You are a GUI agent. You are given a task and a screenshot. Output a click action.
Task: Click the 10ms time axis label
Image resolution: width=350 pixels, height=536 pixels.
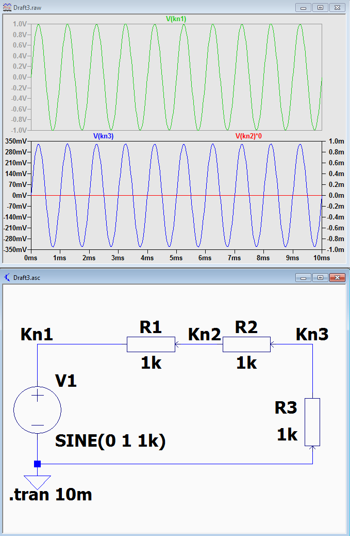click(x=322, y=258)
